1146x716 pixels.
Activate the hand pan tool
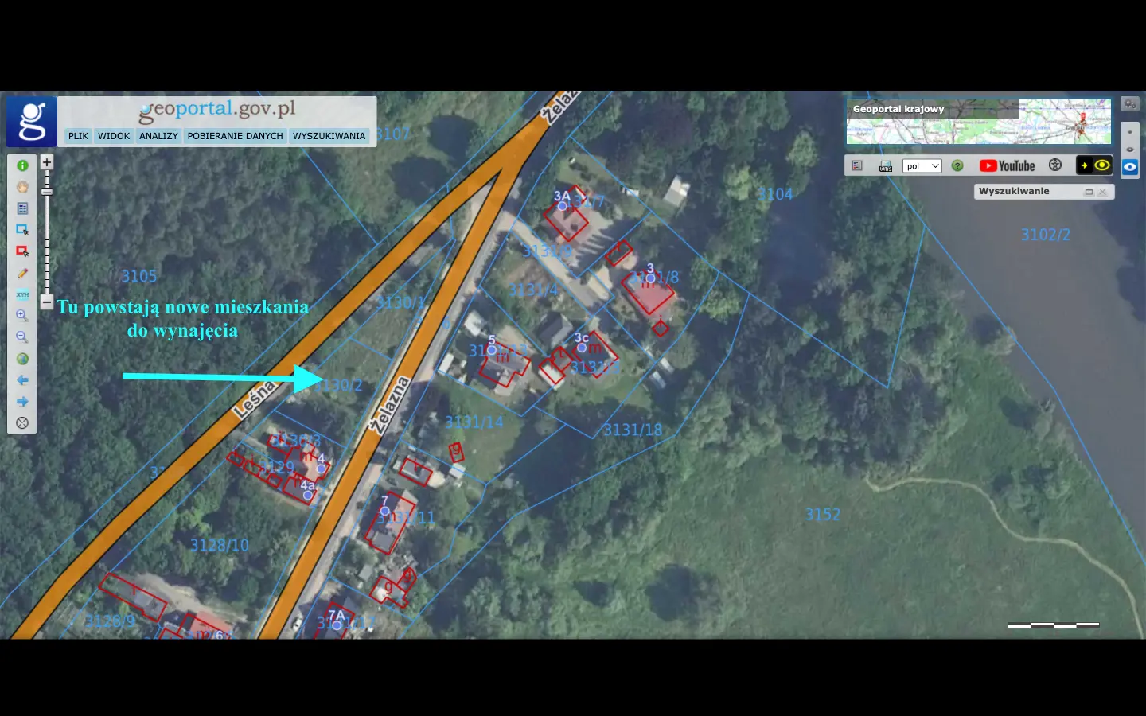[22, 187]
